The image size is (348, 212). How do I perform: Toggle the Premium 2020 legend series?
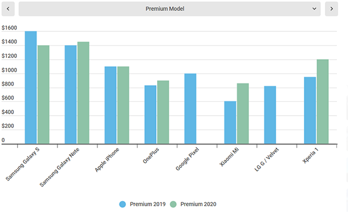pos(193,204)
